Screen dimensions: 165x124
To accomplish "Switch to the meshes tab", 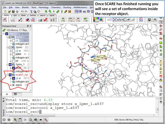I will (33, 15).
